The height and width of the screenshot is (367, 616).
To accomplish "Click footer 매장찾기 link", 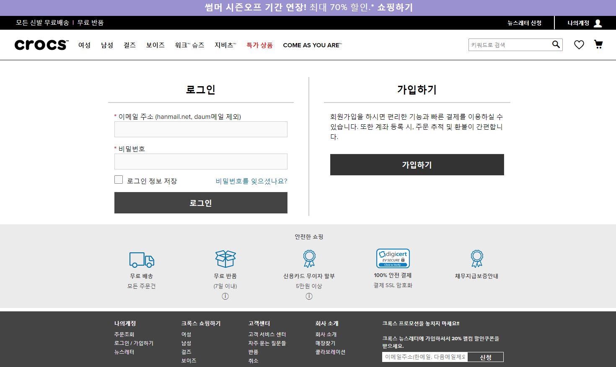I will click(x=325, y=343).
